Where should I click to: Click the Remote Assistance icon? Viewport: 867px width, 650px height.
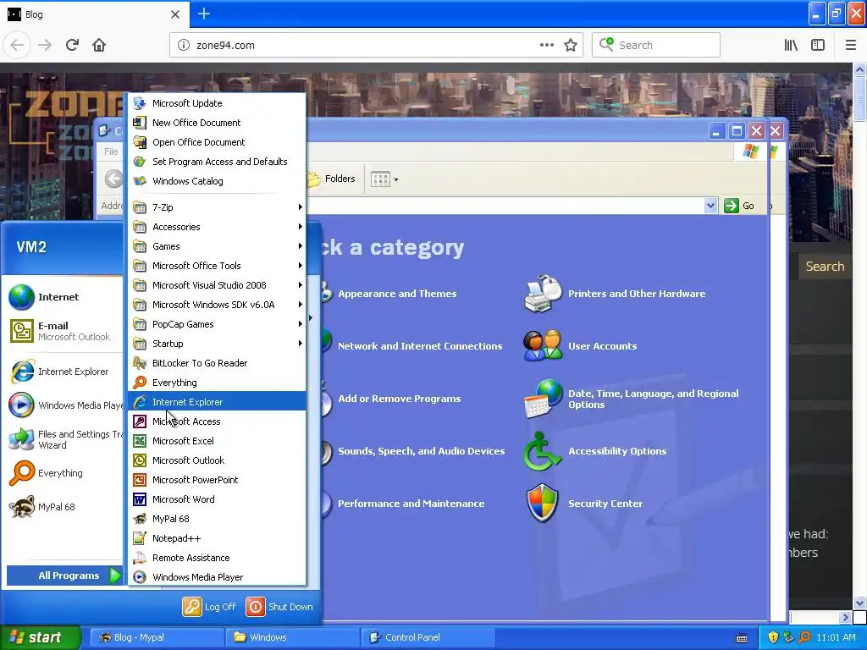click(140, 558)
